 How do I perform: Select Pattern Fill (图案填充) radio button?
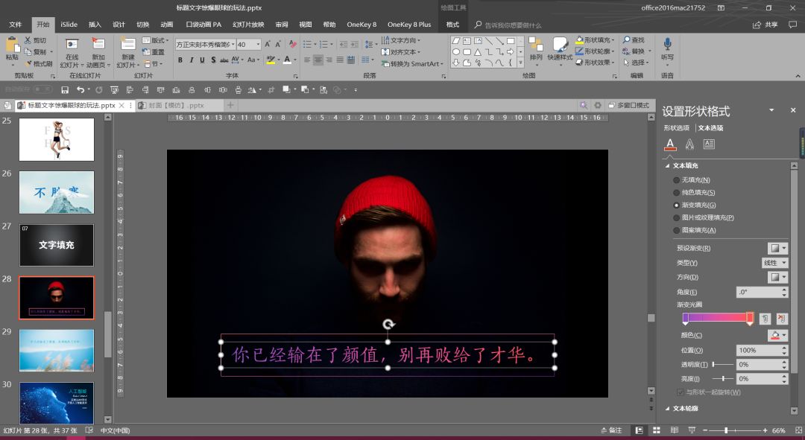[x=676, y=230]
